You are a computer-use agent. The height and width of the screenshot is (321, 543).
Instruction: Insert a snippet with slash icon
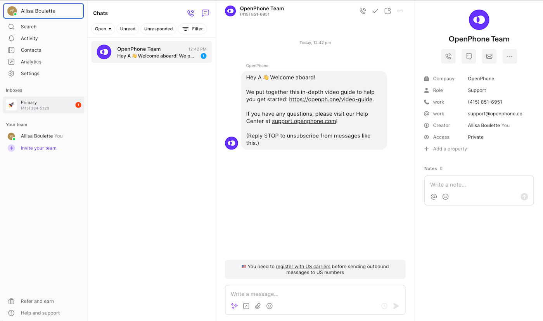(246, 306)
